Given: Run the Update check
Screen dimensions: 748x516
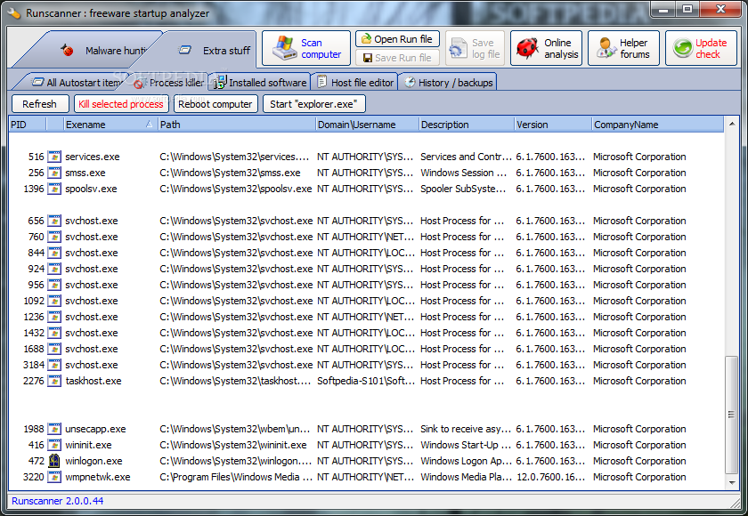Looking at the screenshot, I should coord(701,48).
